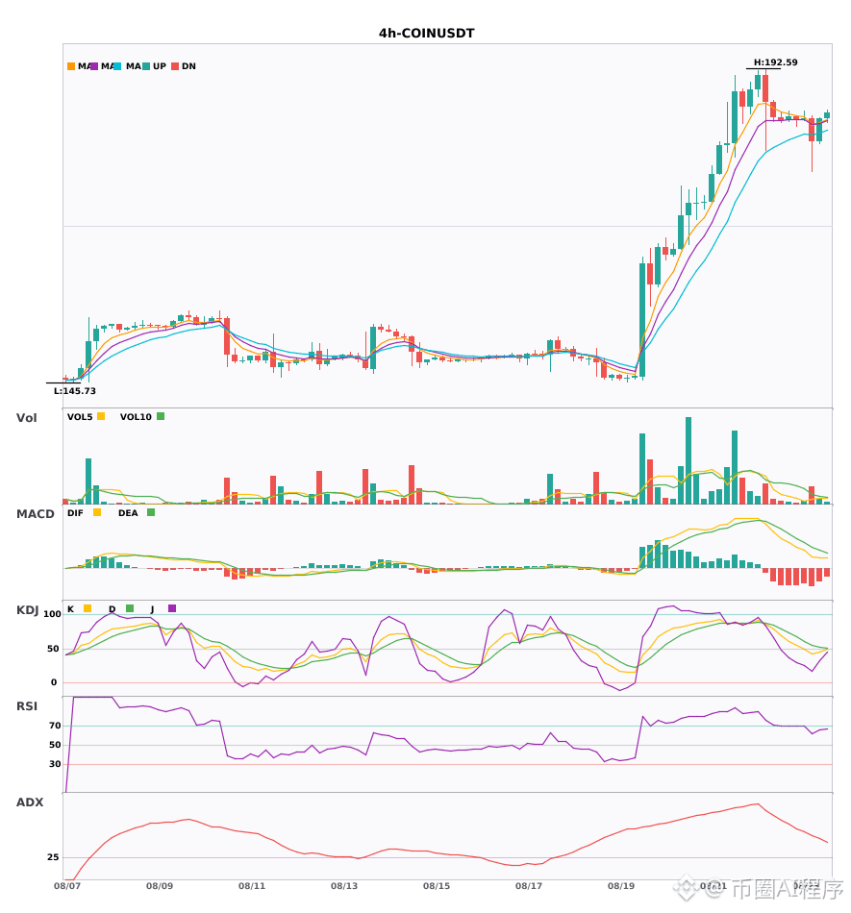
Task: Select the RSI panel label
Action: (x=27, y=706)
